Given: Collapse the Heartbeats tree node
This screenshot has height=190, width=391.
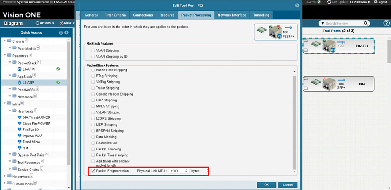Looking at the screenshot, I should (x=10, y=111).
